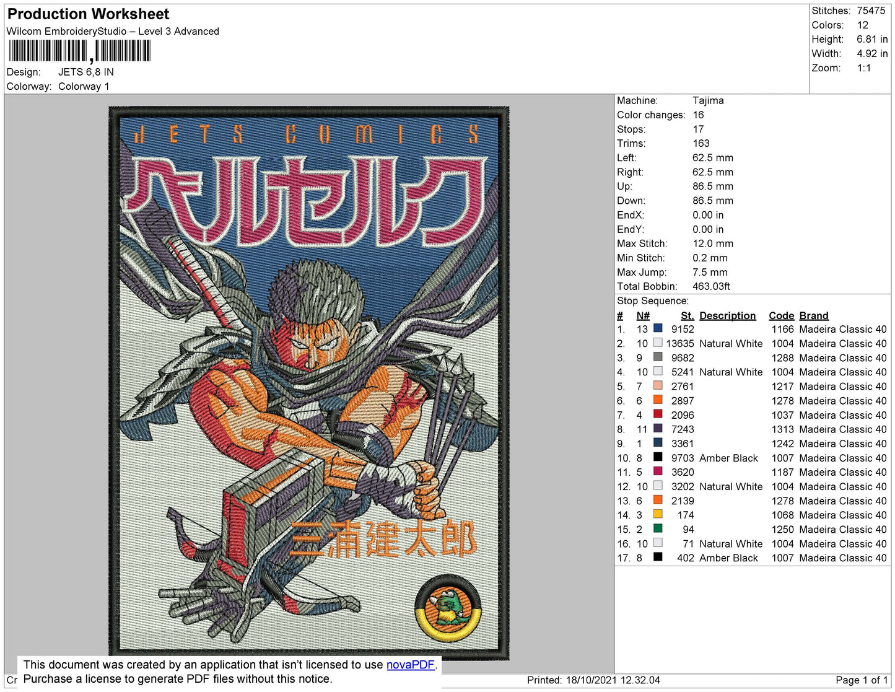Viewport: 895px width, 692px height.
Task: Click 'Amber Black' description in stop 10
Action: (x=728, y=458)
